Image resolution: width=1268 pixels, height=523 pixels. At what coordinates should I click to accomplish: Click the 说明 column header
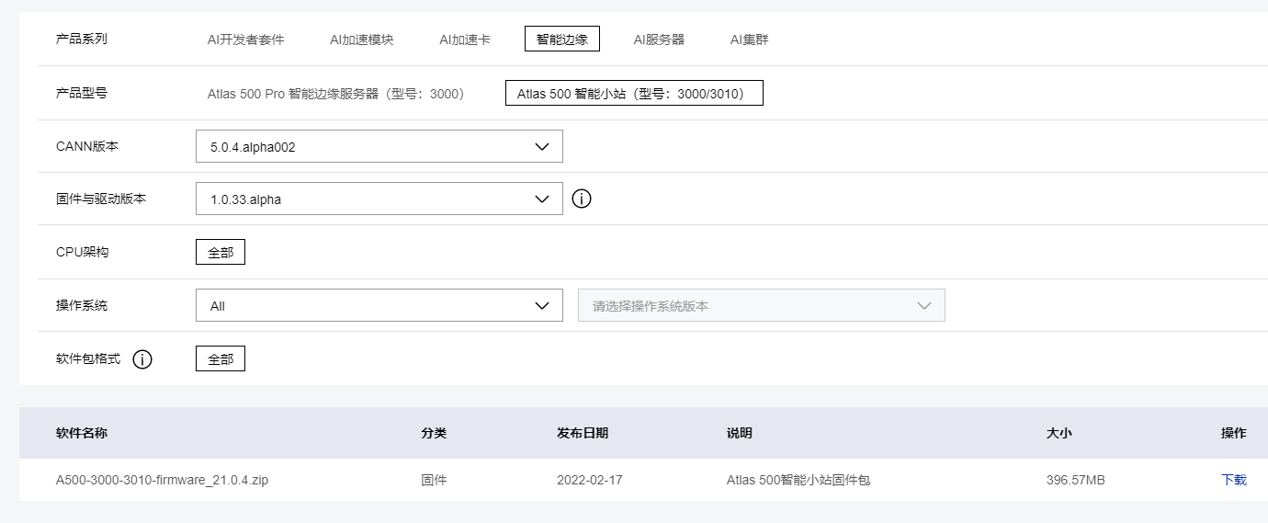740,433
